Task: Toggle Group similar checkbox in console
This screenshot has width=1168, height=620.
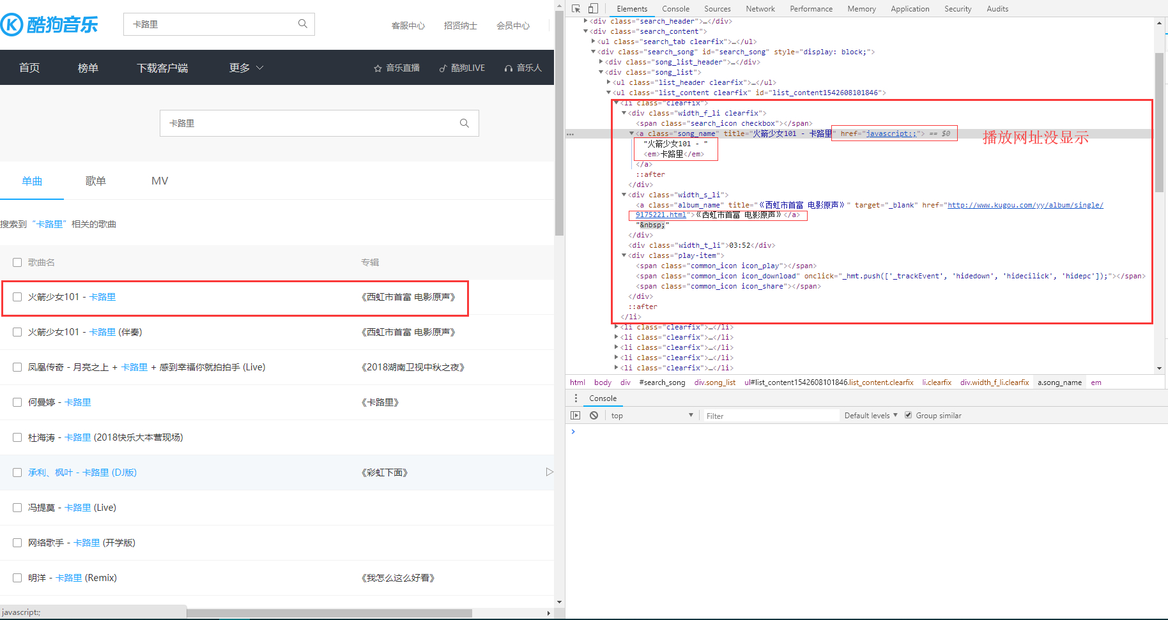Action: [x=908, y=415]
